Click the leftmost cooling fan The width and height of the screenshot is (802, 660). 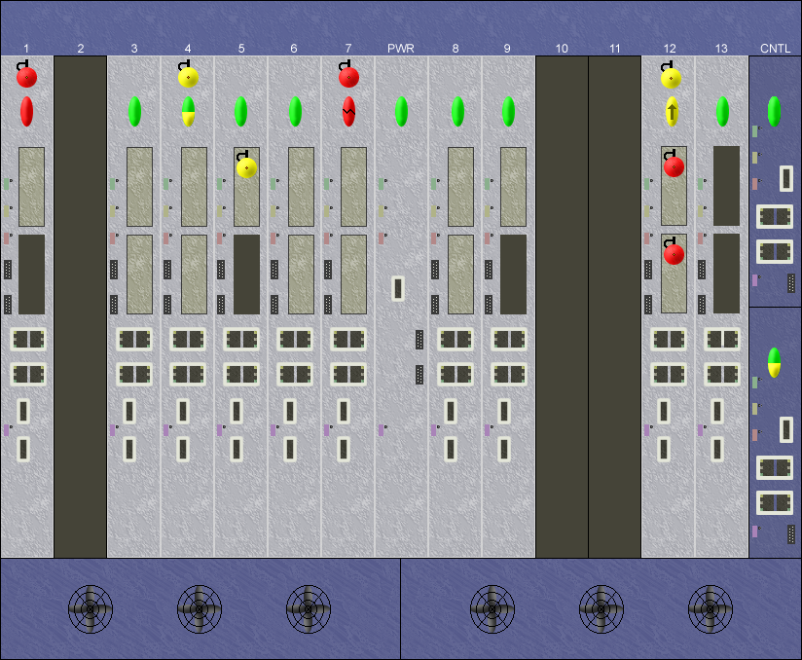91,608
